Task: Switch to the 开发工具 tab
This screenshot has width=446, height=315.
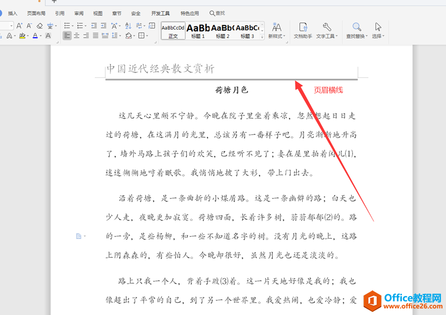Action: (160, 13)
